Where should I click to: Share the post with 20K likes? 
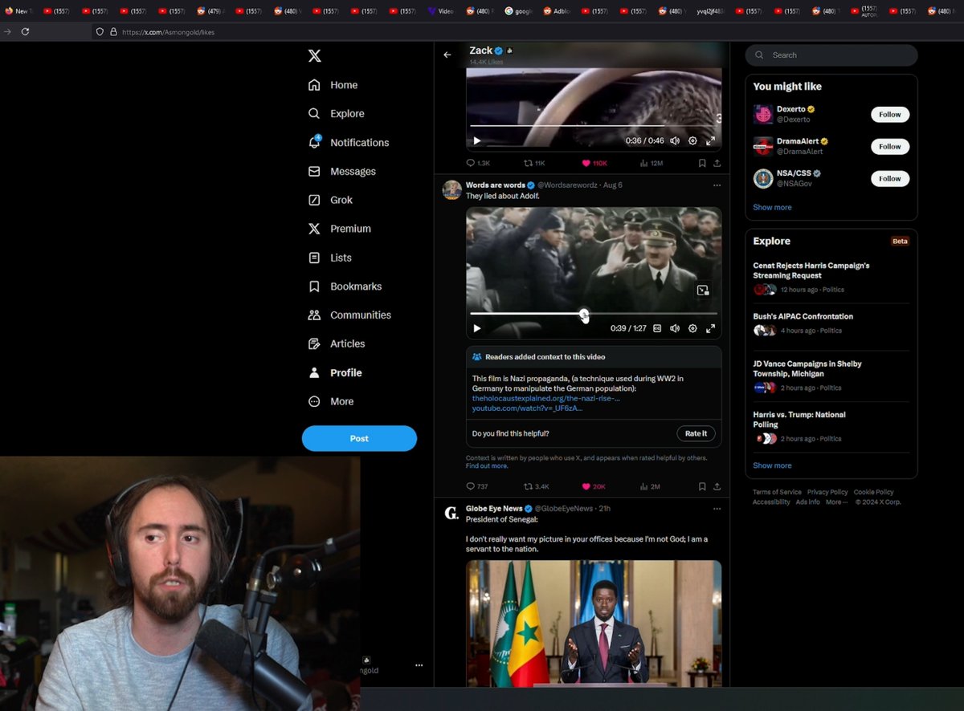tap(717, 486)
